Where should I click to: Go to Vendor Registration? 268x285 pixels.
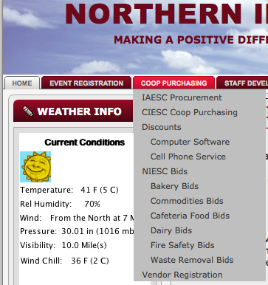pos(182,275)
